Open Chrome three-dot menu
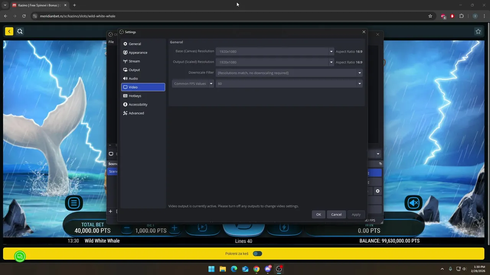The width and height of the screenshot is (490, 275). click(x=484, y=16)
